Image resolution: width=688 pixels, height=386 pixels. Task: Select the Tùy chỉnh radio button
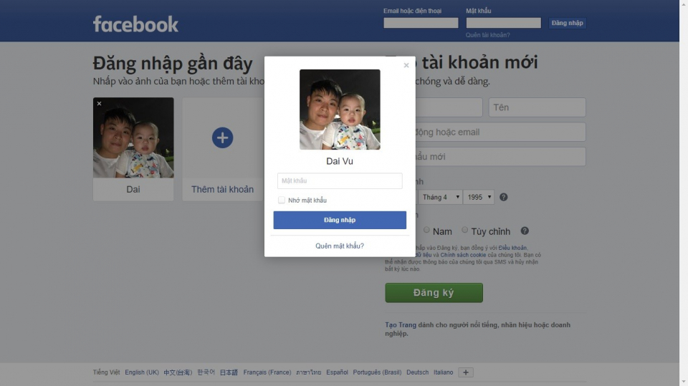(464, 230)
